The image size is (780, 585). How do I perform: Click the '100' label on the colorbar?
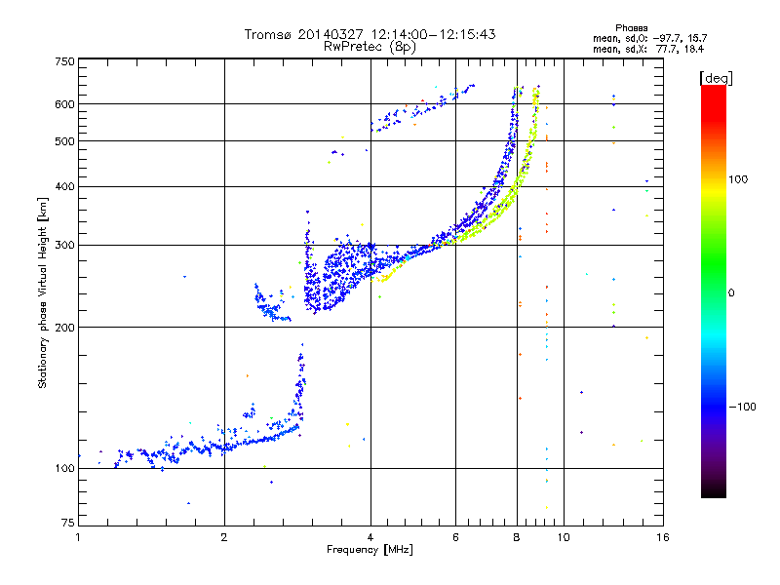click(738, 179)
